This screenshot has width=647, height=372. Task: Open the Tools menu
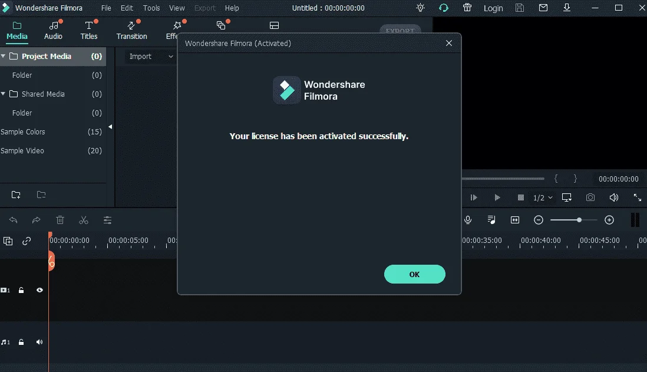pyautogui.click(x=151, y=8)
